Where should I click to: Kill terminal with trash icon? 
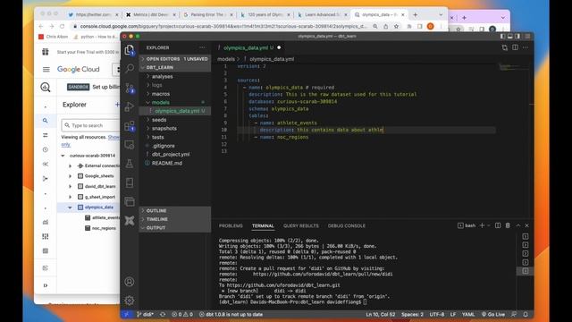(508, 225)
